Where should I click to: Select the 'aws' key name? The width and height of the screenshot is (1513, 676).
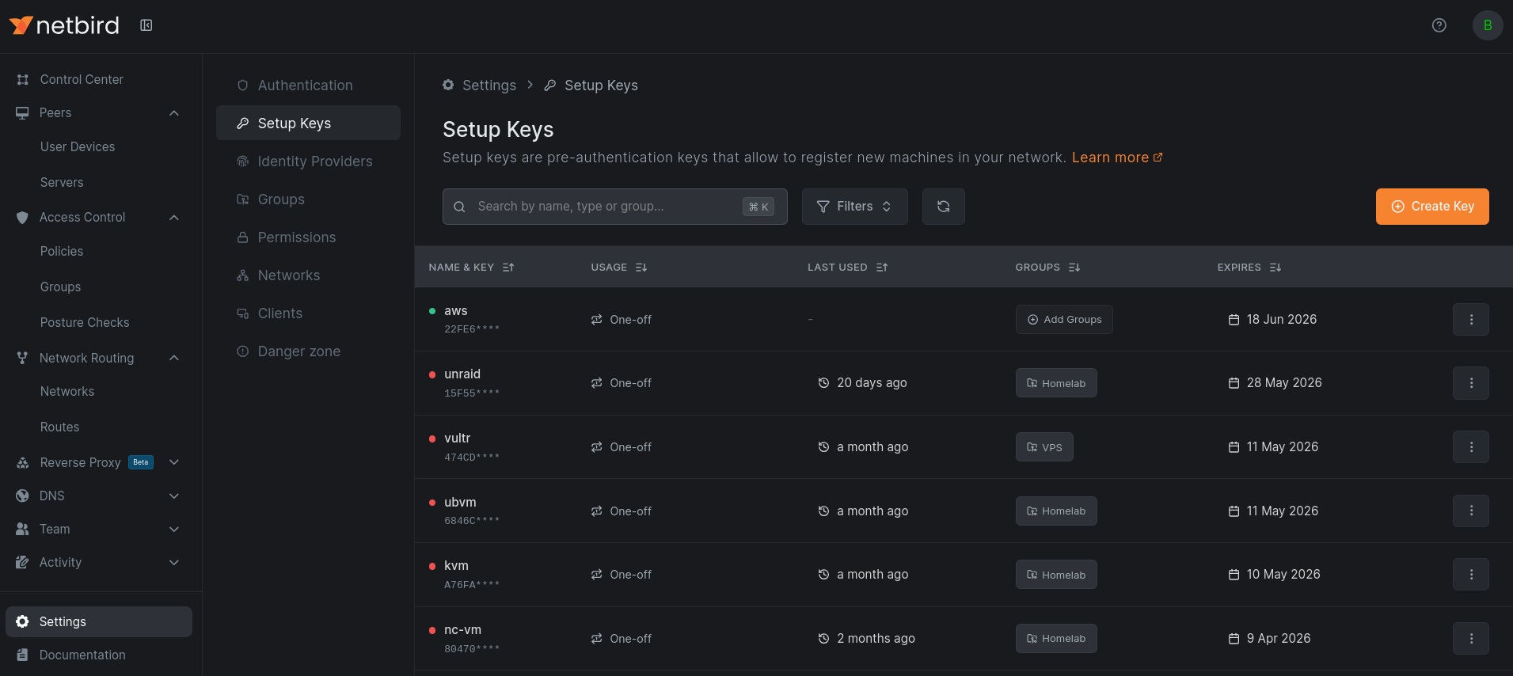[456, 311]
